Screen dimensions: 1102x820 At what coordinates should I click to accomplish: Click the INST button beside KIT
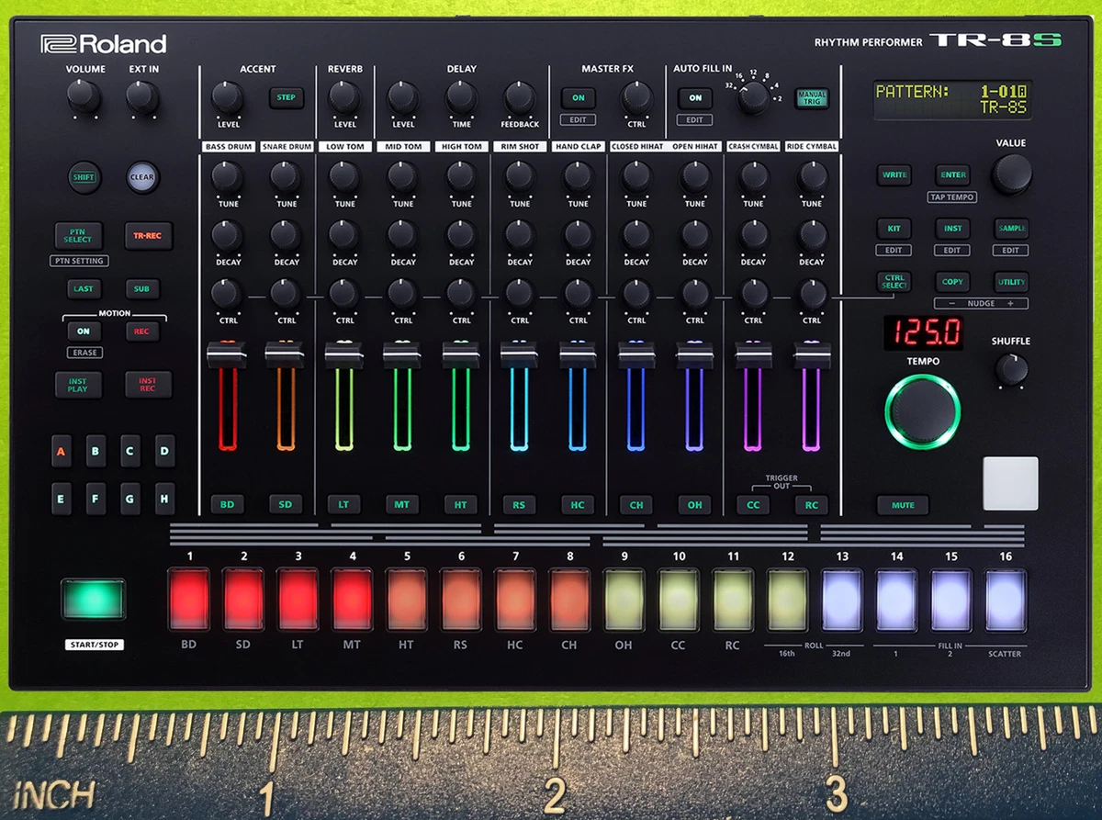[952, 228]
